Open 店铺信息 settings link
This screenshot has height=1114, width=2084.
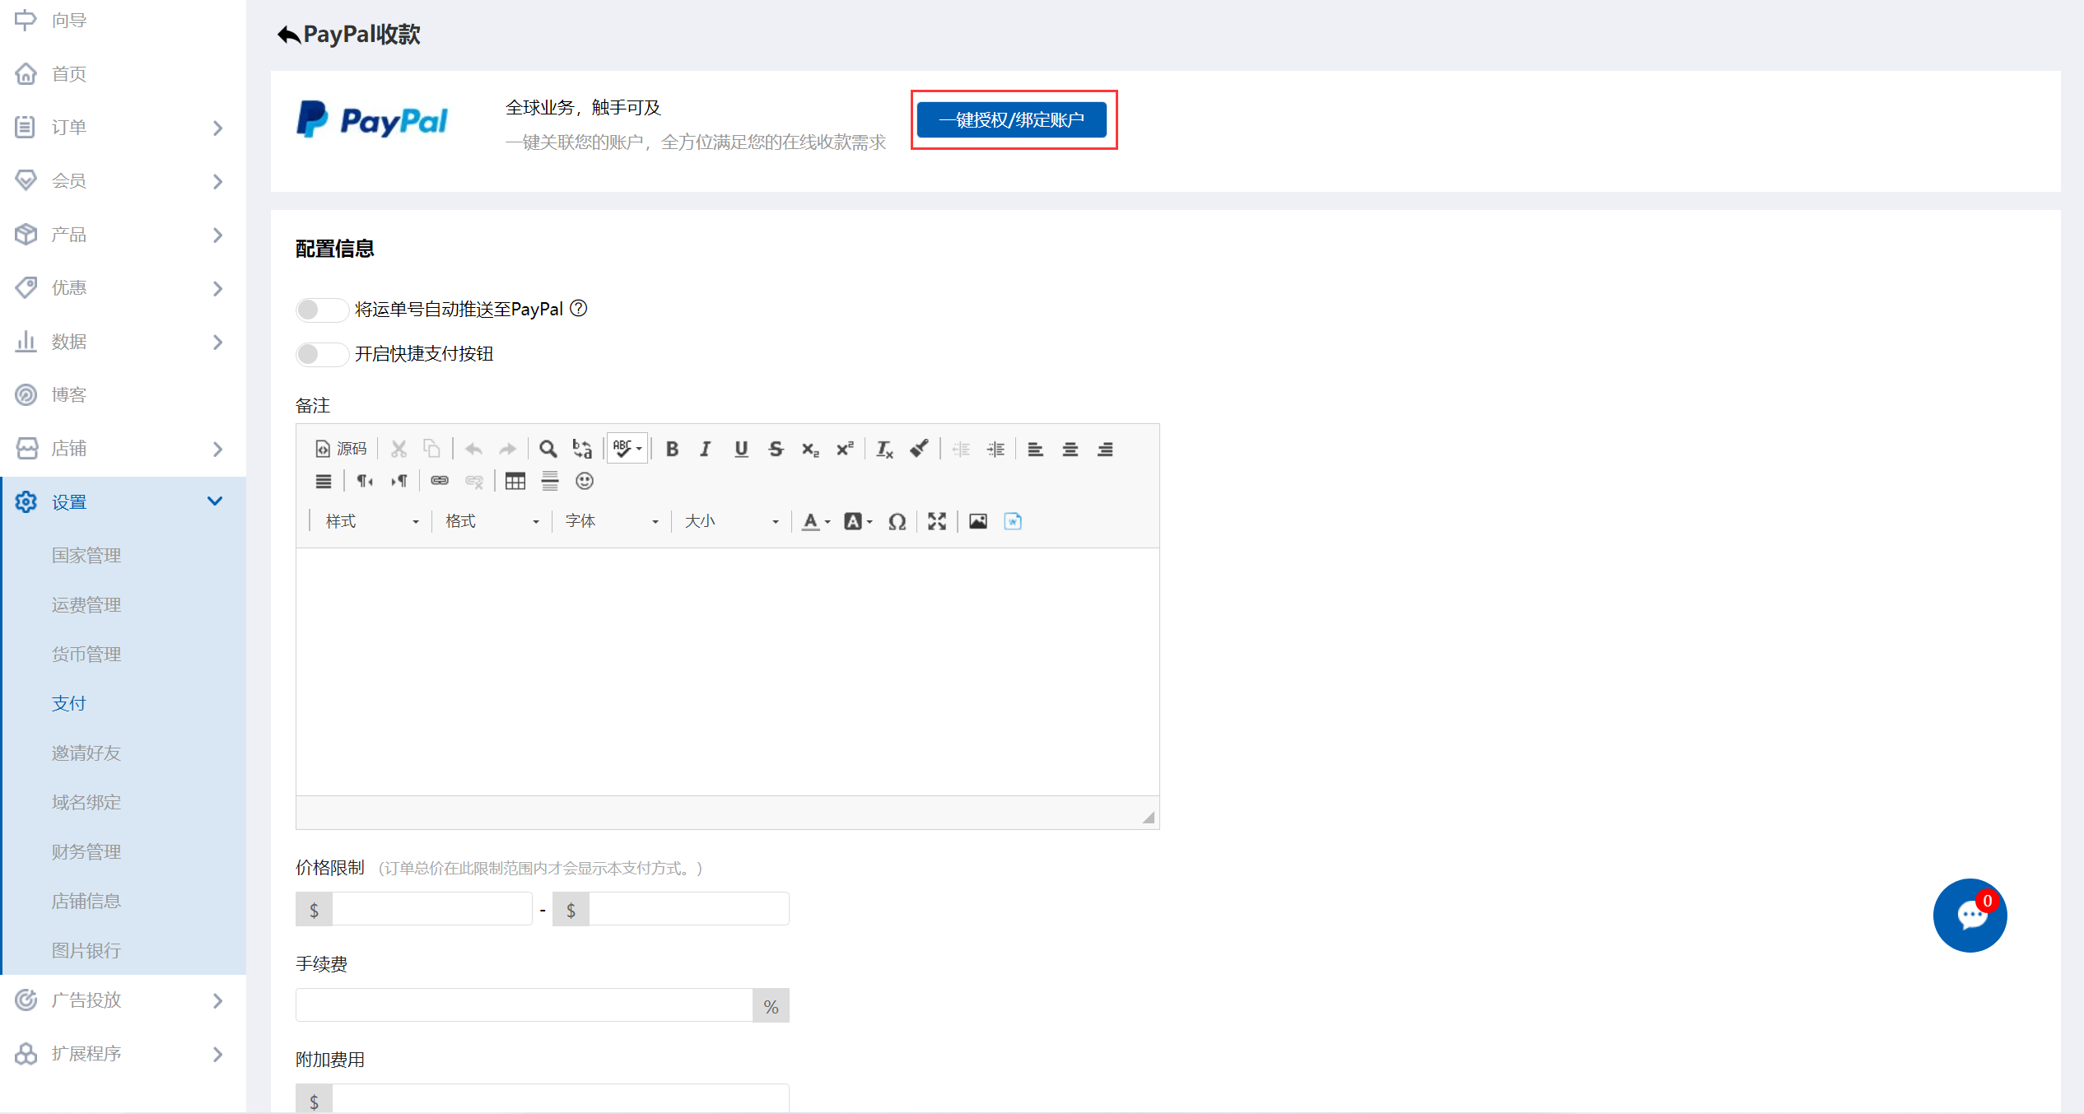click(86, 902)
